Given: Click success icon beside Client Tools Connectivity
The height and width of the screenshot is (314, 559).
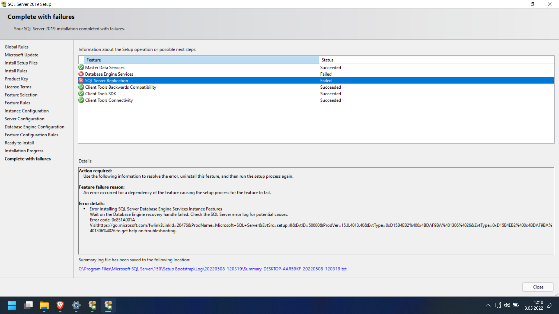Looking at the screenshot, I should click(x=81, y=100).
